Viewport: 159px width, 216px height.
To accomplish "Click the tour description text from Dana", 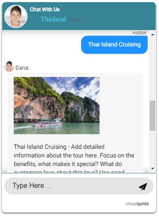I will pos(74,155).
